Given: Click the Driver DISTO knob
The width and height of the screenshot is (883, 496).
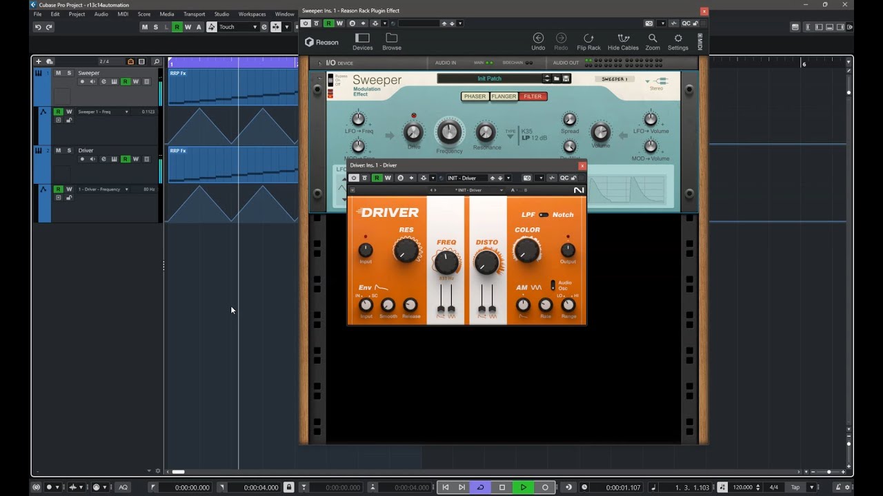Looking at the screenshot, I should [x=486, y=262].
